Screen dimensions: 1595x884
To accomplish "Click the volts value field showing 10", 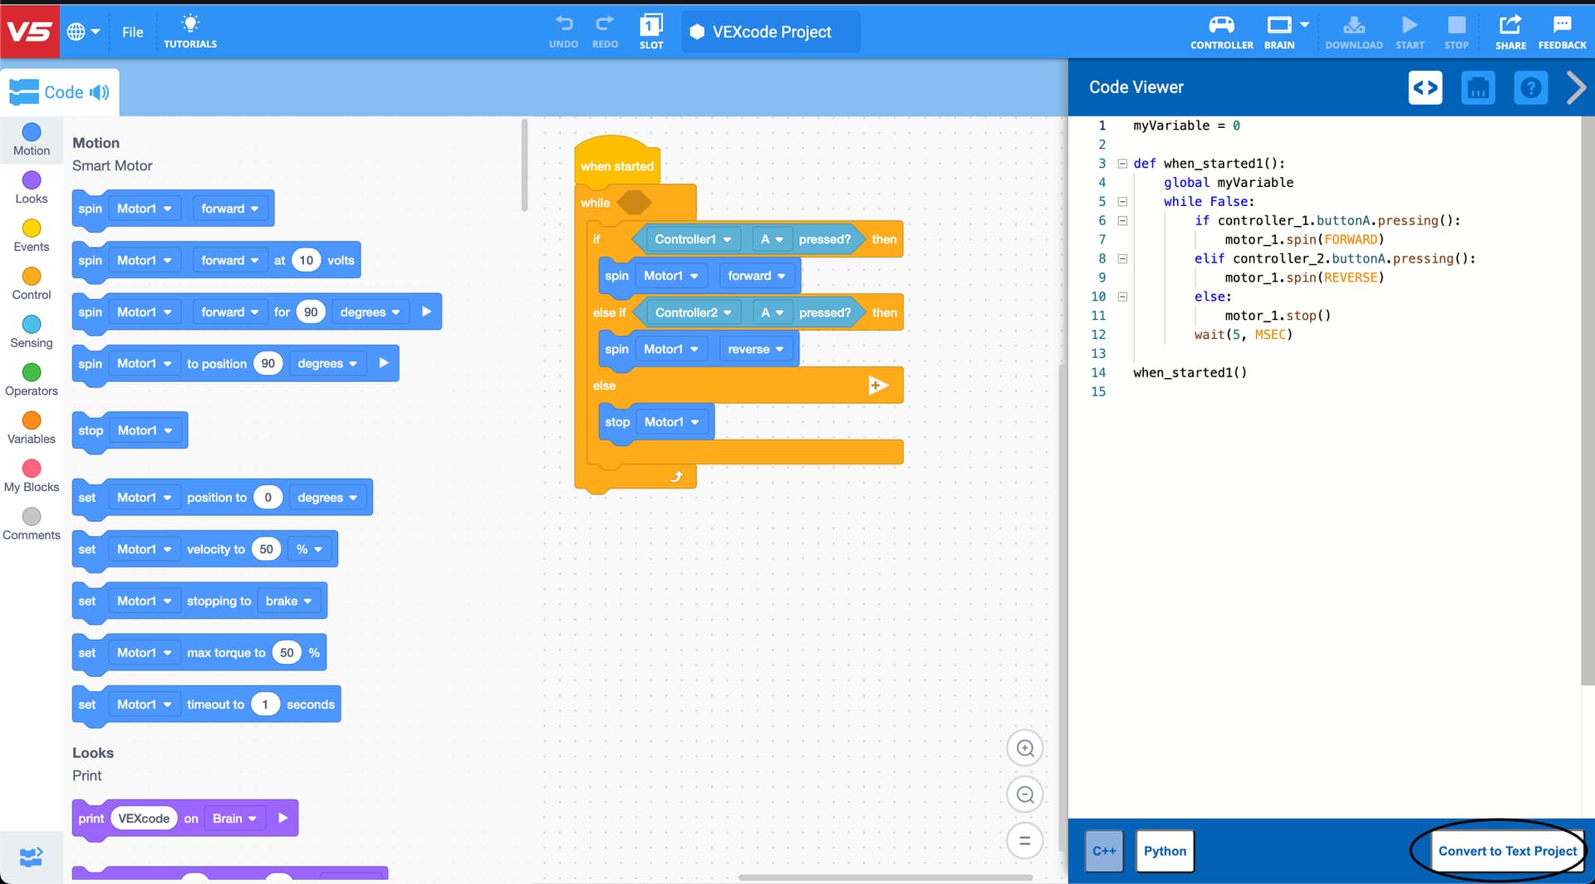I will pos(307,260).
